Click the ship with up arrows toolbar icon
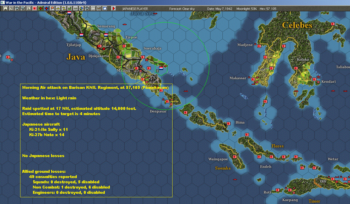Image resolution: width=350 pixels, height=204 pixels. [x=75, y=8]
